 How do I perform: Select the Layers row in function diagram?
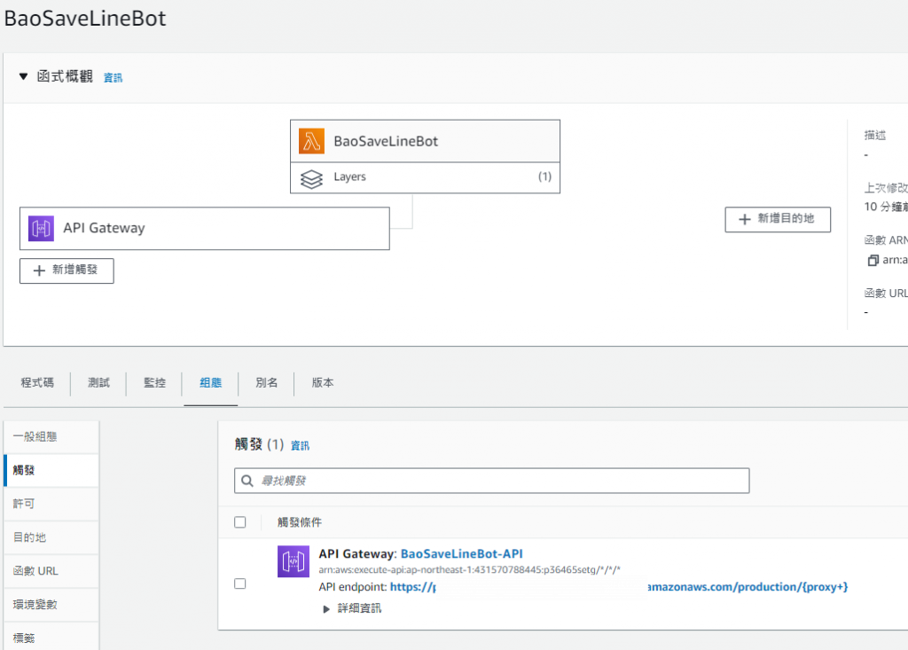(426, 177)
